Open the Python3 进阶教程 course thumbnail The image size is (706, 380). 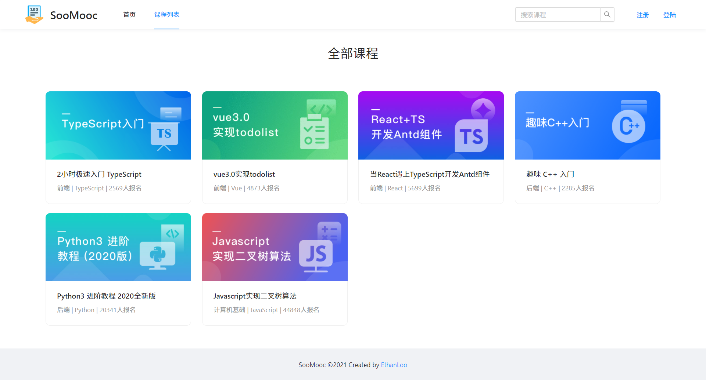click(118, 247)
